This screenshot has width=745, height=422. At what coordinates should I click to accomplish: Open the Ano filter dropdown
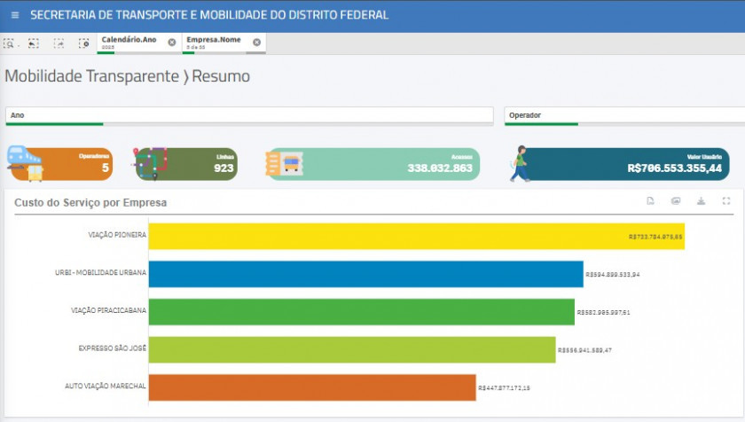[x=248, y=115]
